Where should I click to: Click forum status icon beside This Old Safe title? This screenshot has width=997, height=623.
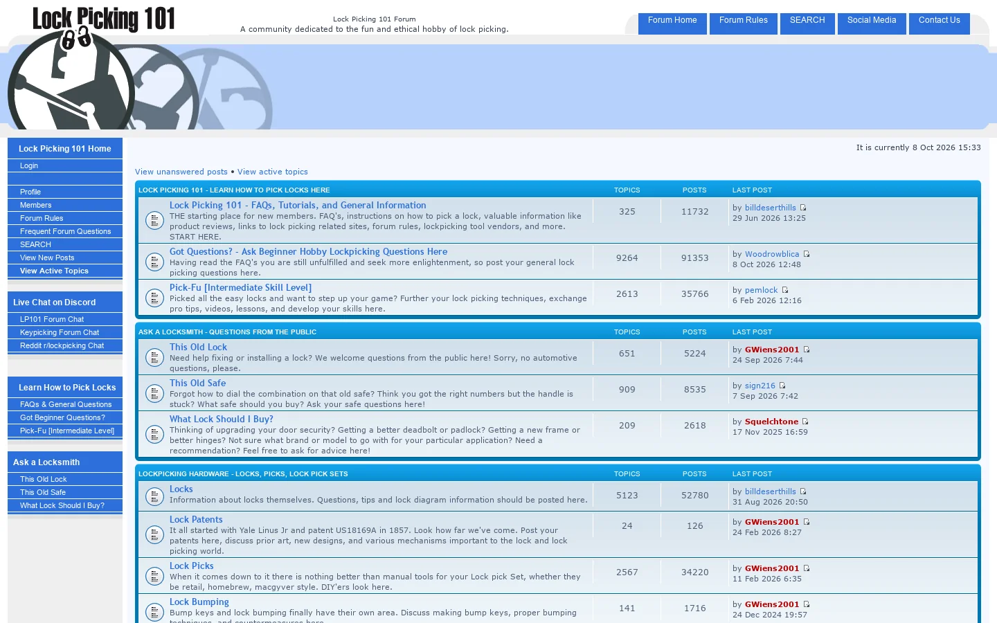point(154,393)
